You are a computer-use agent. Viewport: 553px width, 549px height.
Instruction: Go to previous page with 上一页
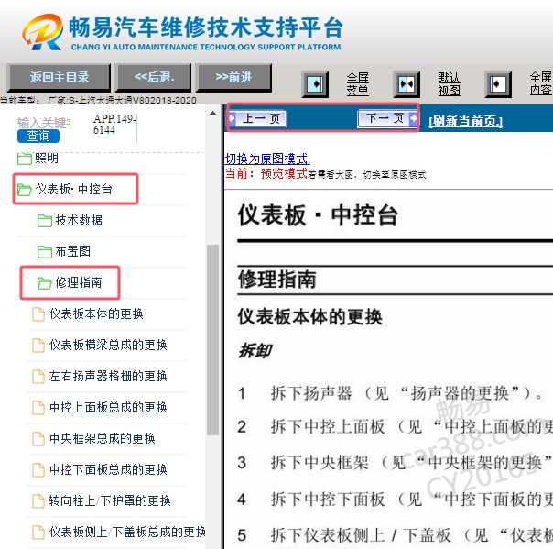click(x=258, y=118)
